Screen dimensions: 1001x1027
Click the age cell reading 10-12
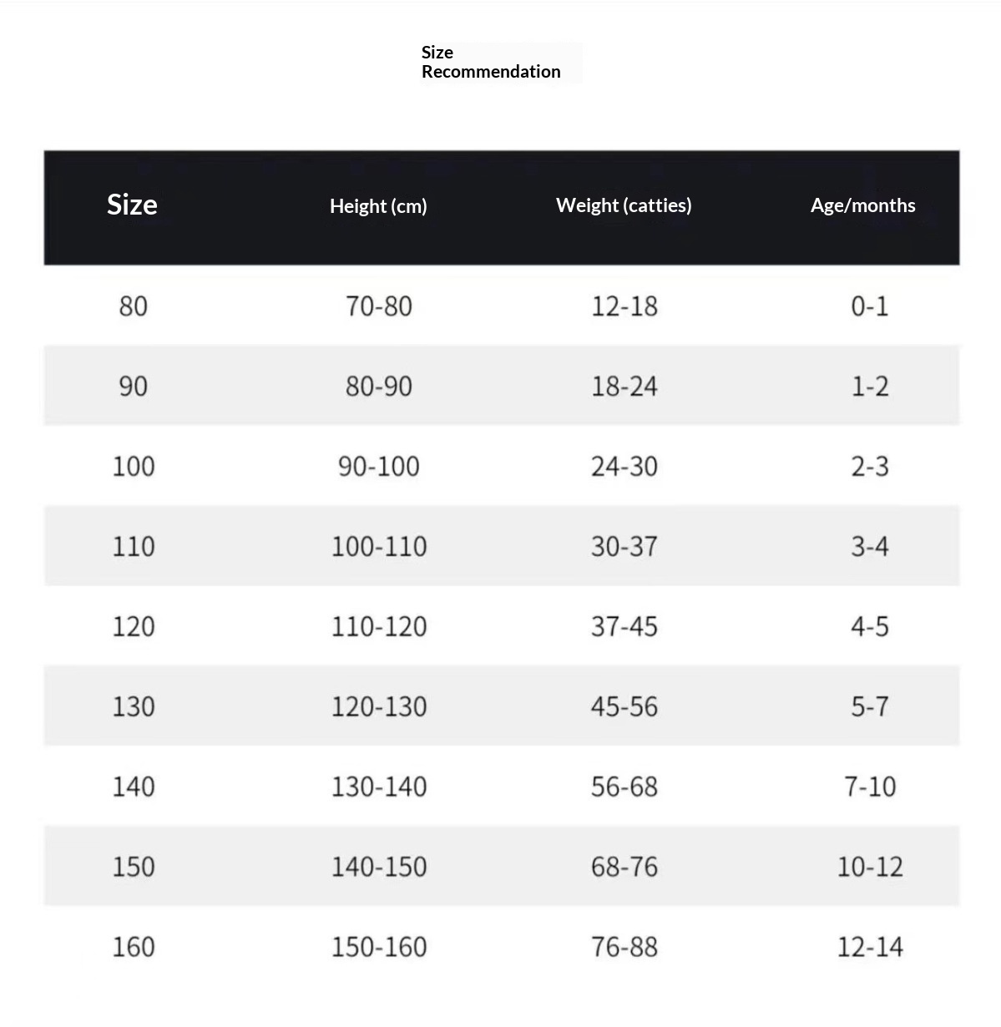pos(870,868)
